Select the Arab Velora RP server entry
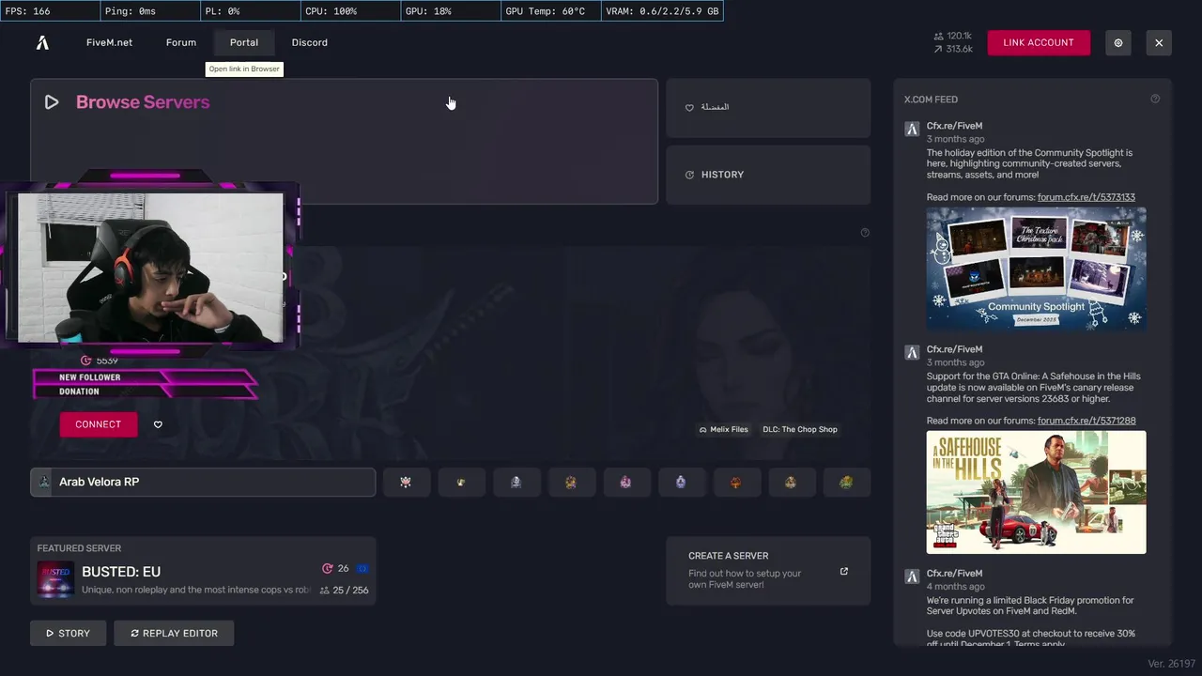The width and height of the screenshot is (1202, 676). coord(203,482)
